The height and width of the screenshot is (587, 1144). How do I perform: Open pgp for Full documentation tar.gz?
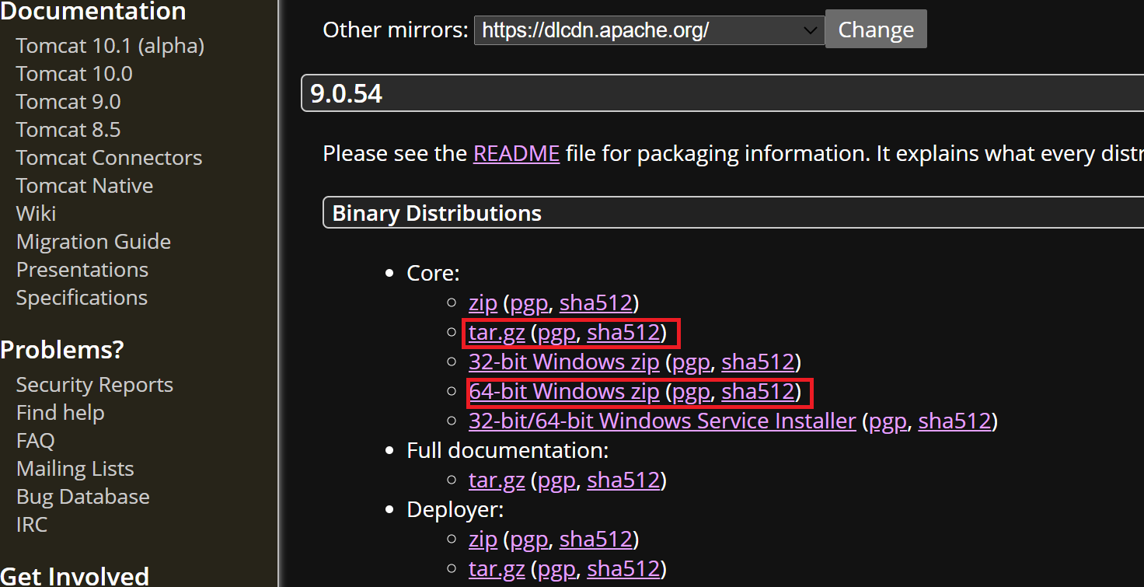(x=557, y=480)
